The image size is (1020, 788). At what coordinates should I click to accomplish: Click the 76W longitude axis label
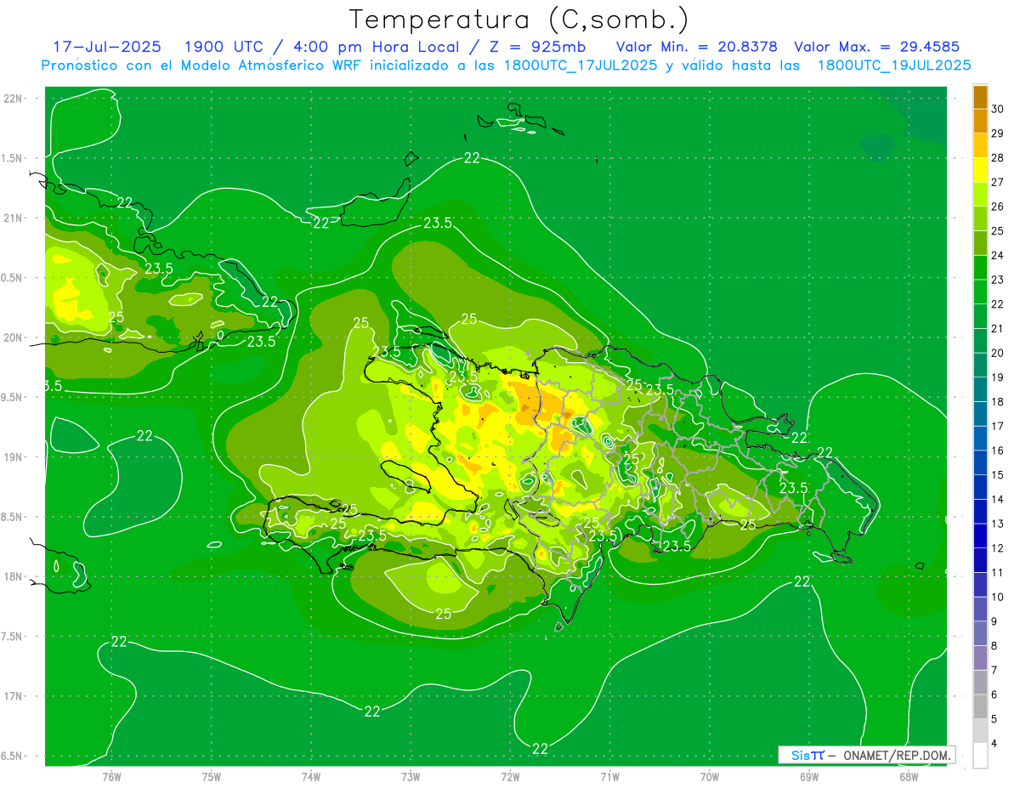(x=111, y=777)
